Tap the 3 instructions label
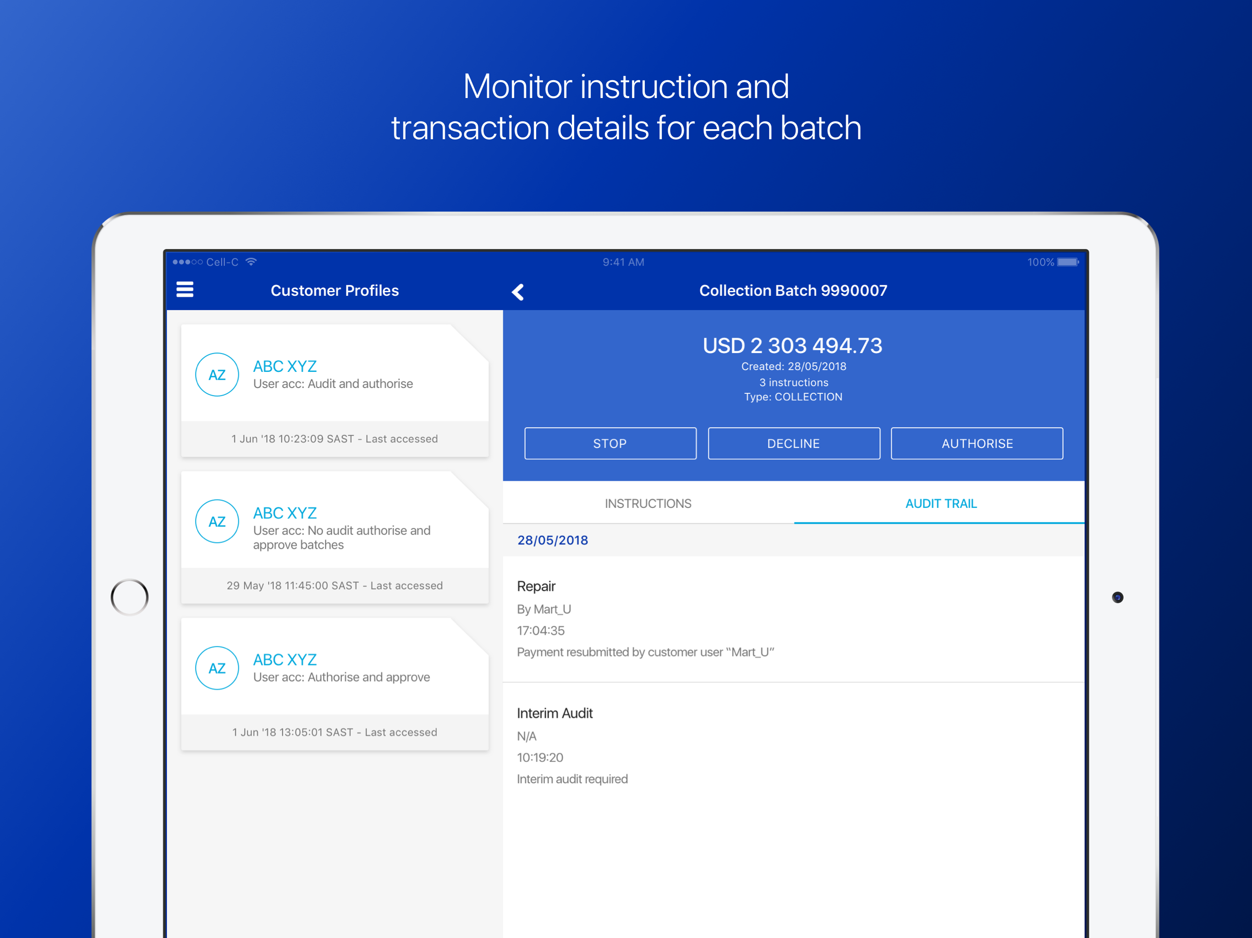The width and height of the screenshot is (1252, 938). point(794,382)
